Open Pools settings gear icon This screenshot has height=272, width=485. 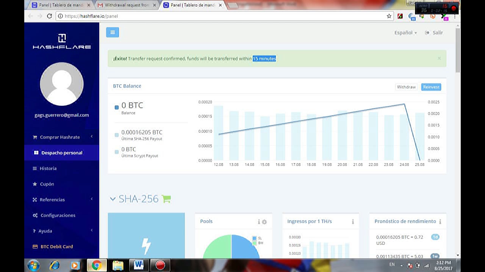pos(264,222)
